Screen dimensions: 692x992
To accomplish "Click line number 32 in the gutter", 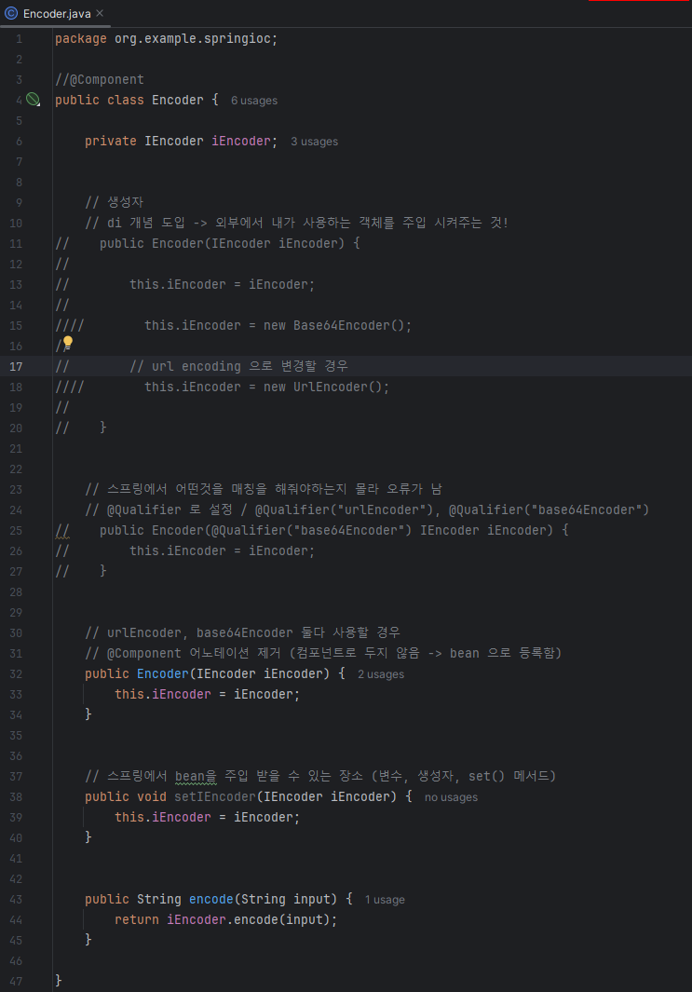I will 16,673.
